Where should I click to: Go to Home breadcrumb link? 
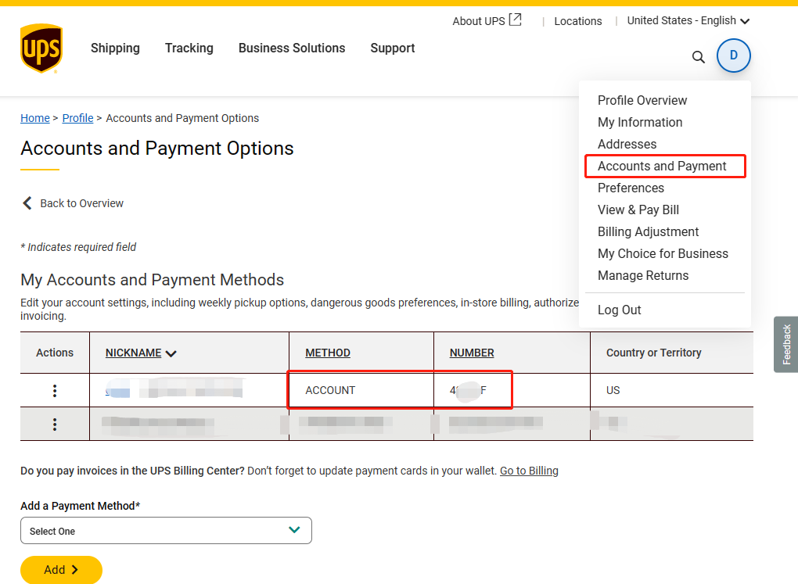pyautogui.click(x=35, y=118)
